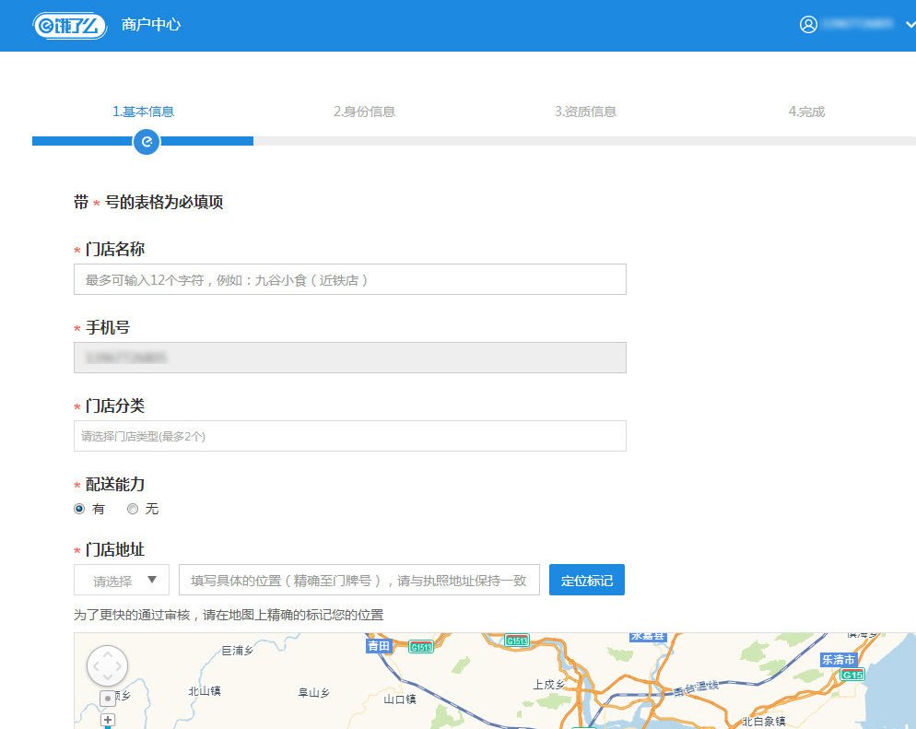Click the map compass navigation control
Viewport: 916px width, 729px height.
tap(107, 665)
